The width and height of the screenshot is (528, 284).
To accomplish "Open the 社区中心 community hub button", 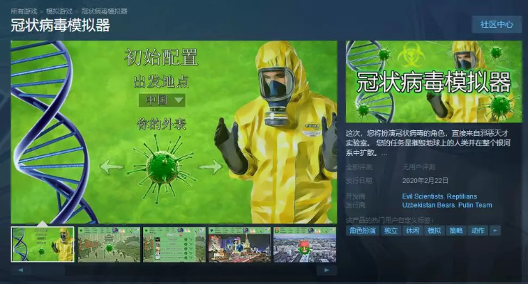I will 497,24.
